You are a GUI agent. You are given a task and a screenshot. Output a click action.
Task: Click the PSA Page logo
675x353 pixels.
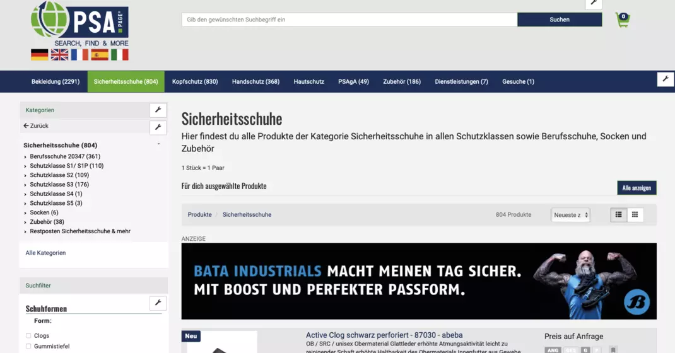[79, 24]
